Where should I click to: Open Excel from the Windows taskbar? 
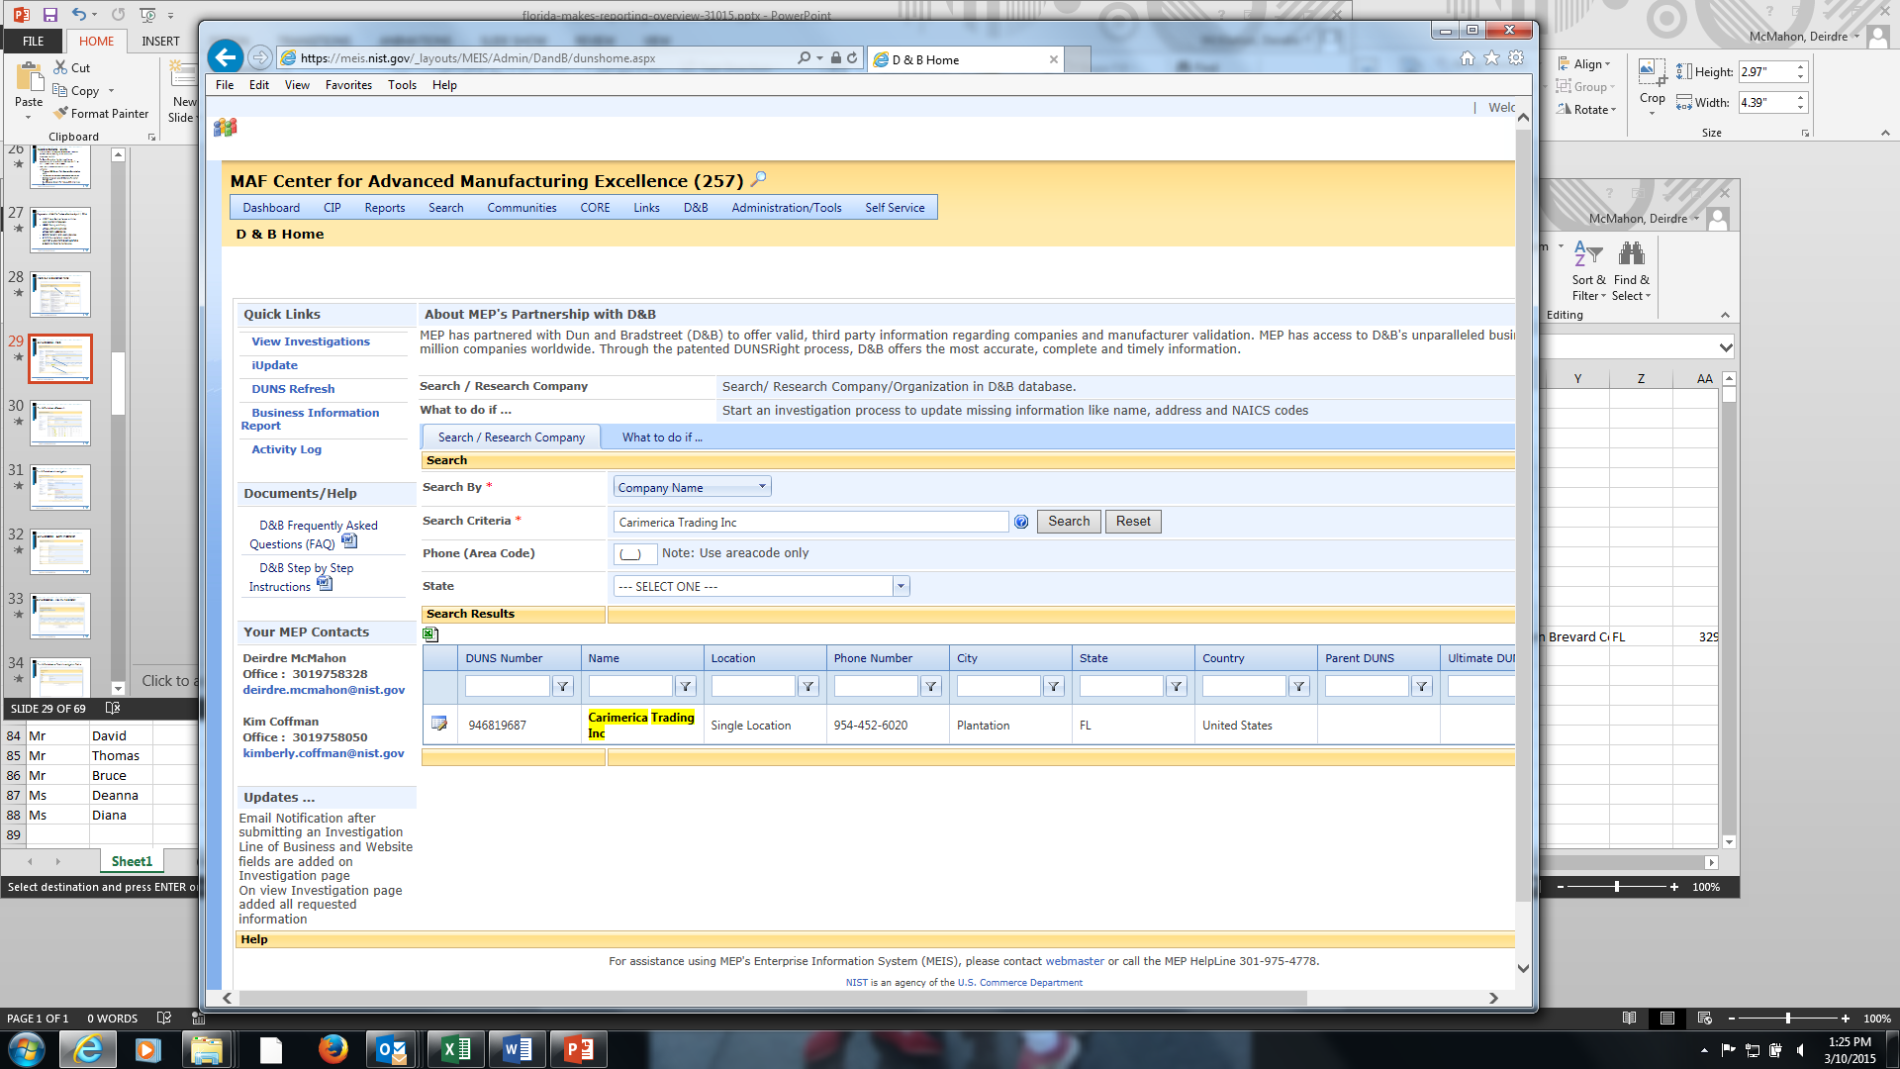(x=456, y=1049)
